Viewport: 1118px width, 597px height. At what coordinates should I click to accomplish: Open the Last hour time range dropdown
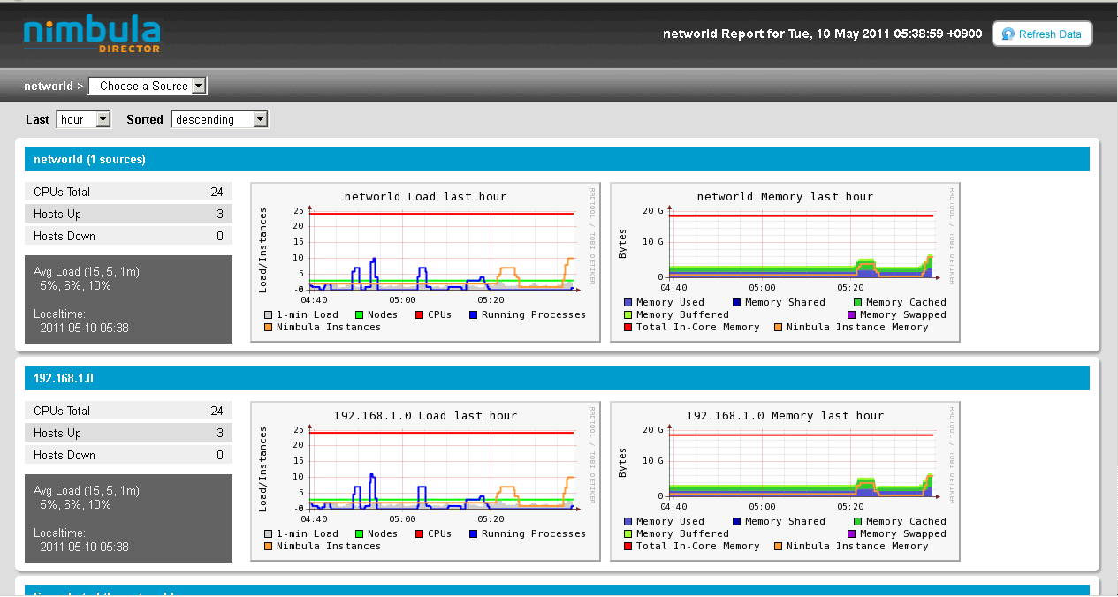(83, 119)
